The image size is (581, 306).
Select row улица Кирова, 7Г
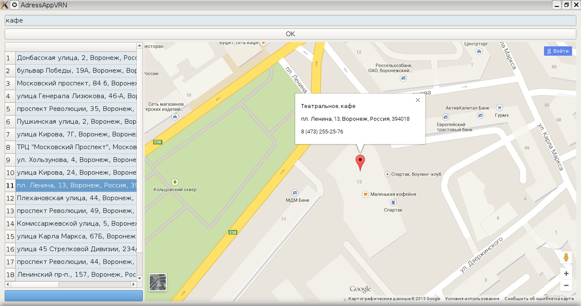[76, 134]
